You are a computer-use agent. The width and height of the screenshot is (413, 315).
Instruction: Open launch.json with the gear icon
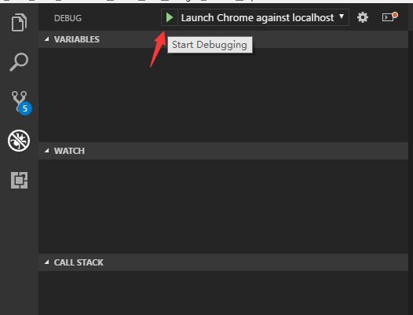tap(363, 17)
